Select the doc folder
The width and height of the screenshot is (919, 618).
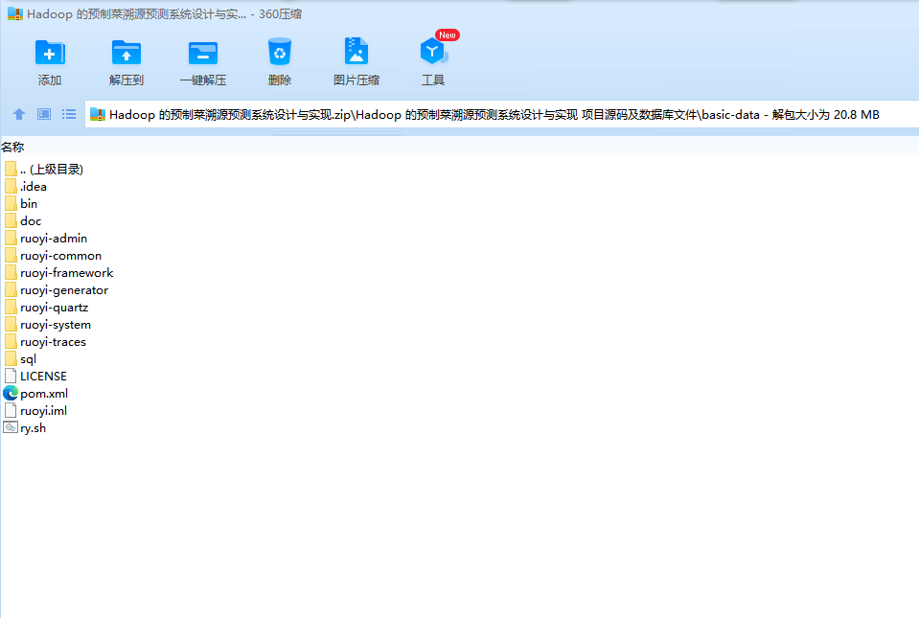[x=23, y=221]
